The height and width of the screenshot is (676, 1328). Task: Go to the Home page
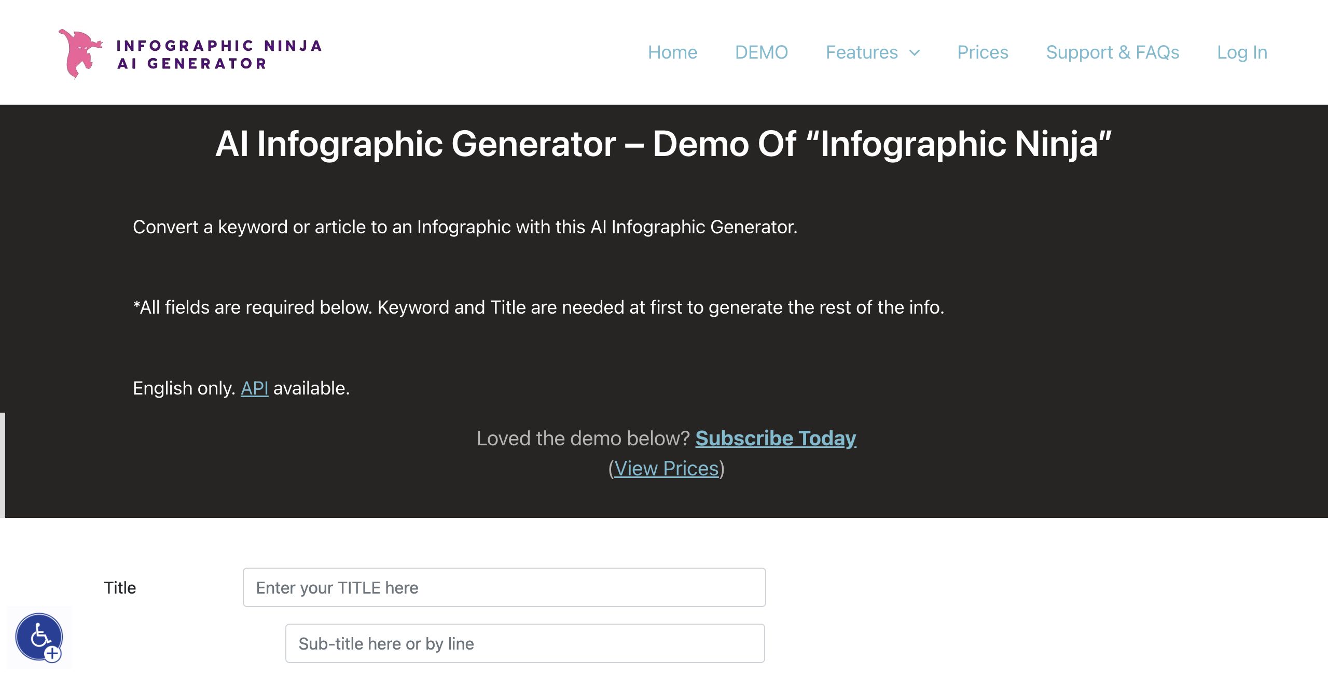[672, 52]
